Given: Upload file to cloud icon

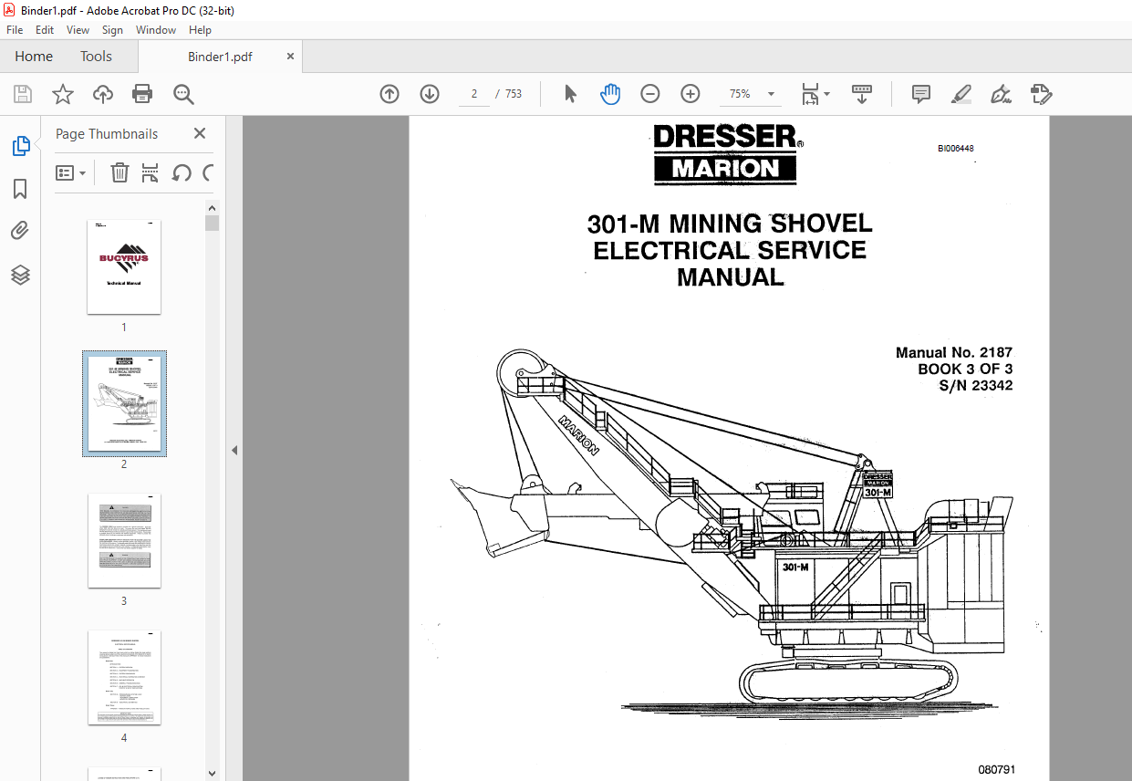Looking at the screenshot, I should (103, 94).
